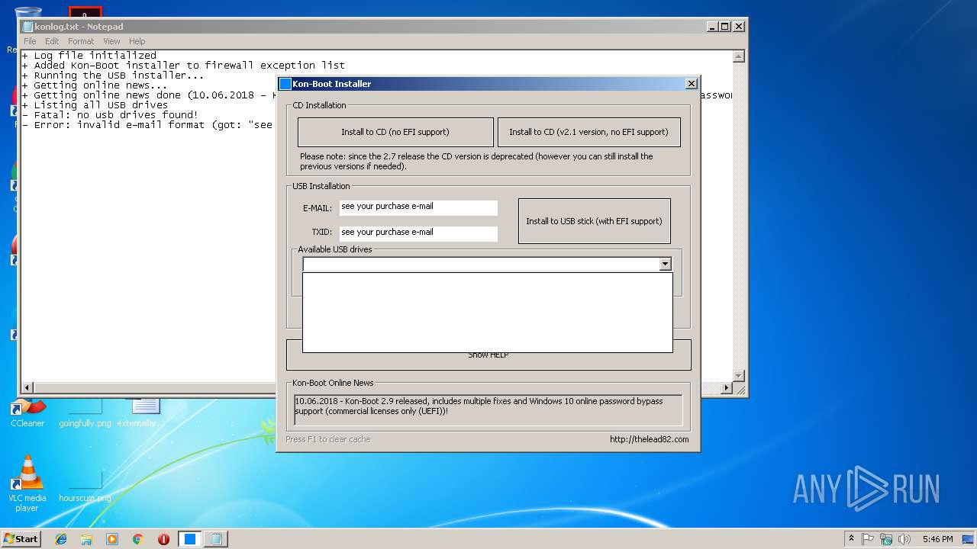The width and height of the screenshot is (977, 549).
Task: Click log line 'Running the USB installer...'
Action: (x=113, y=75)
